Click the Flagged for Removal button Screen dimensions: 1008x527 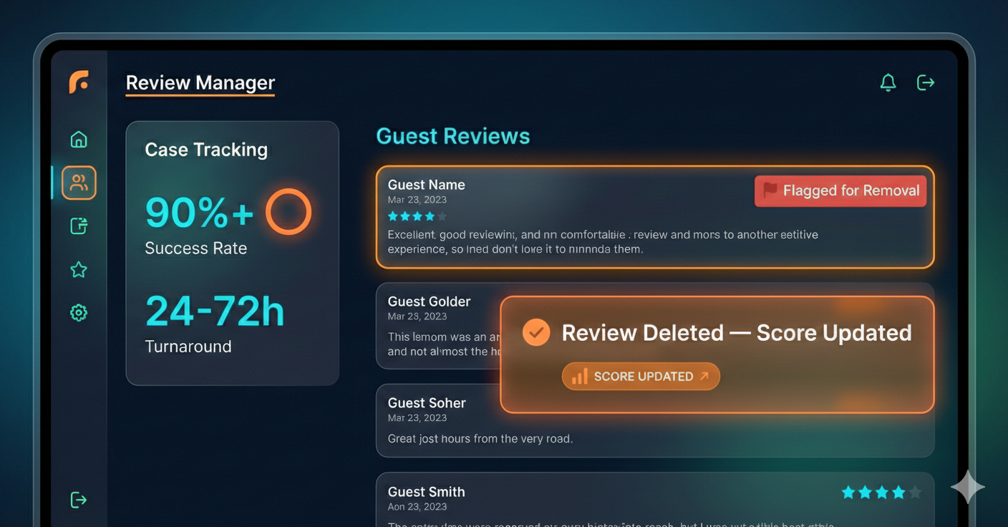(840, 191)
